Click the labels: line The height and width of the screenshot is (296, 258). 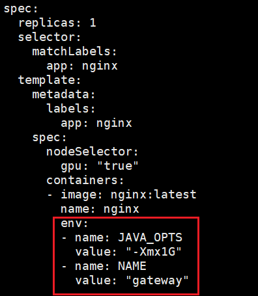click(71, 109)
